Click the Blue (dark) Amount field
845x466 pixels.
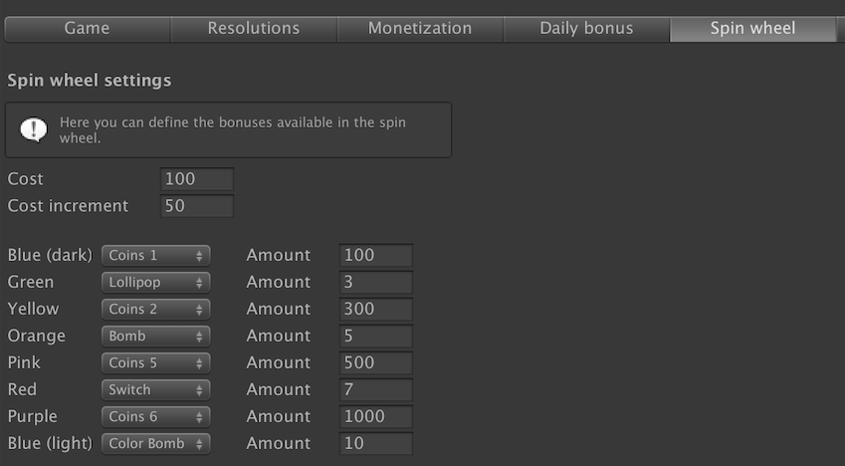[375, 256]
